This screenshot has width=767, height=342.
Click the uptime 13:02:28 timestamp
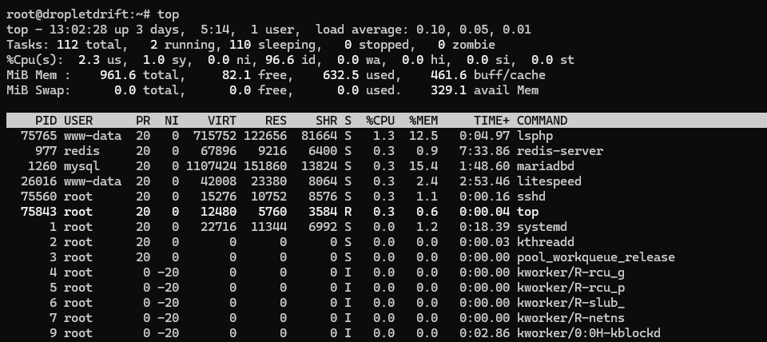click(x=78, y=30)
